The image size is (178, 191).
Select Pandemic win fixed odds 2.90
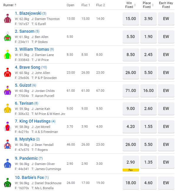click(x=131, y=162)
